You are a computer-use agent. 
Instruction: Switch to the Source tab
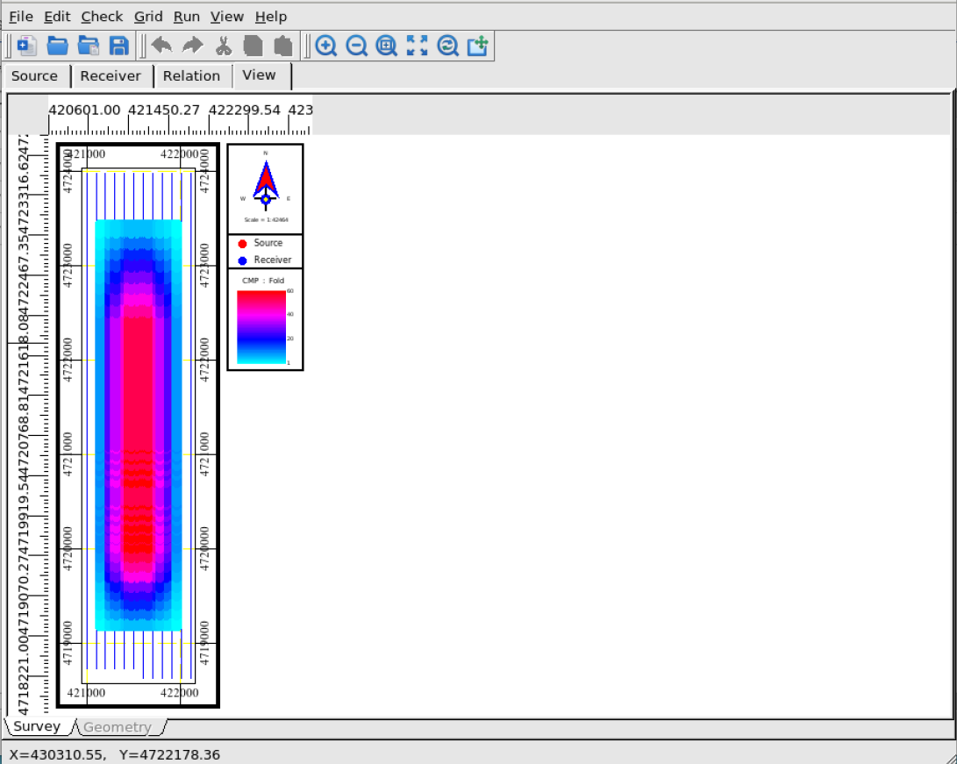[35, 76]
